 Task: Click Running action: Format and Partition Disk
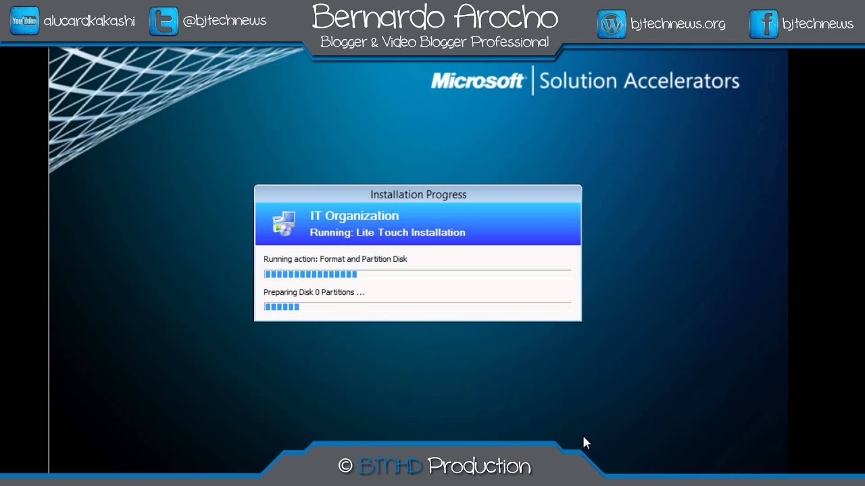[335, 259]
